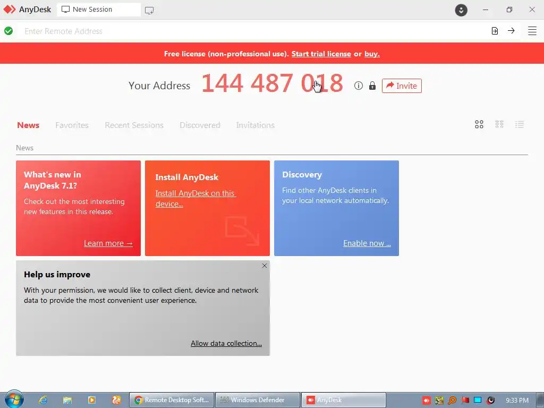This screenshot has height=408, width=544.
Task: Click the buy link in banner
Action: 371,54
